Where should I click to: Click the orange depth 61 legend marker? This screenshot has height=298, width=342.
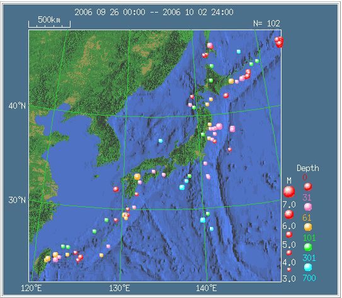308,227
